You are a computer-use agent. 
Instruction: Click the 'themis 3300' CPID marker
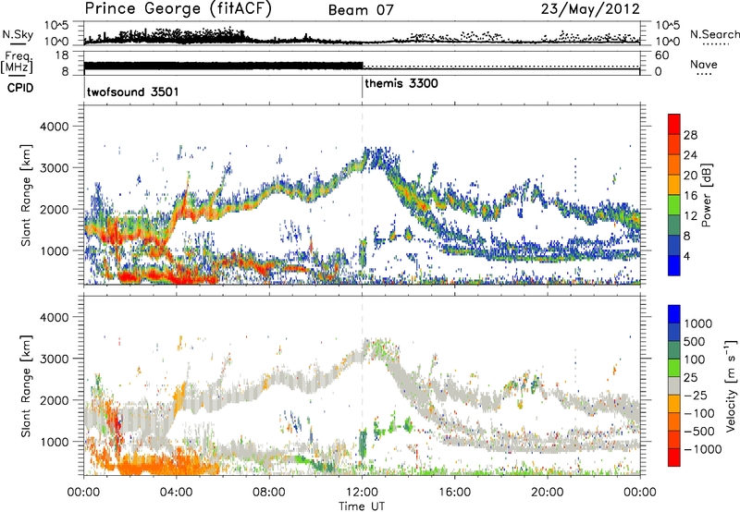click(401, 83)
